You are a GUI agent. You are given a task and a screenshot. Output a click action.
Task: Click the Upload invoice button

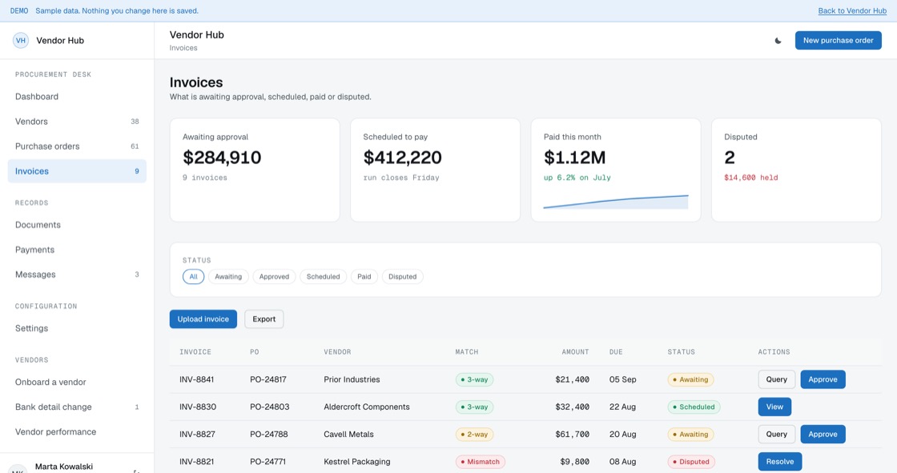click(203, 319)
